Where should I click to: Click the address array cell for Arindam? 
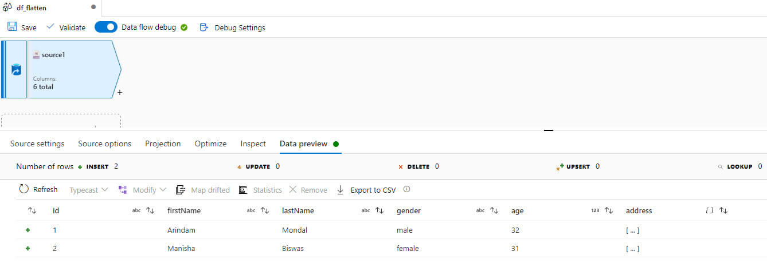632,230
